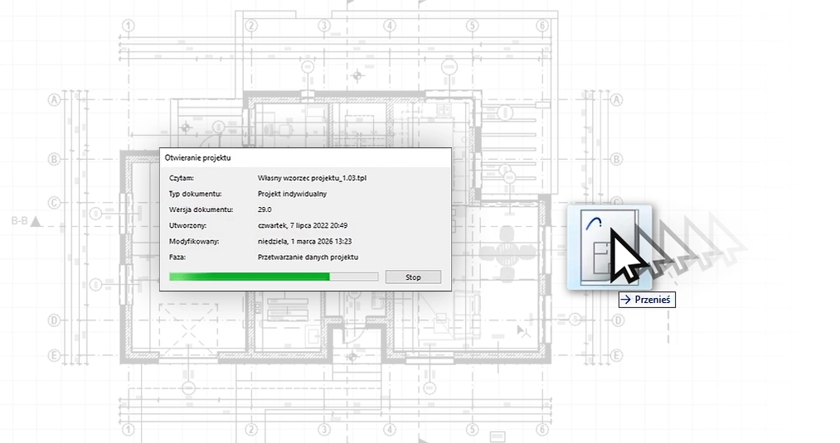
Task: Click grid axis bubble 6 in top row
Action: click(541, 26)
